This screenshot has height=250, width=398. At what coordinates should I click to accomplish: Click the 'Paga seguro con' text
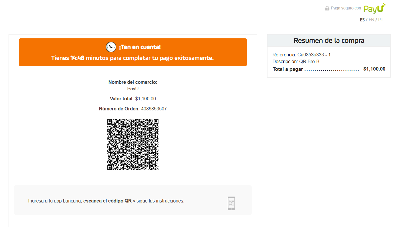pyautogui.click(x=346, y=8)
